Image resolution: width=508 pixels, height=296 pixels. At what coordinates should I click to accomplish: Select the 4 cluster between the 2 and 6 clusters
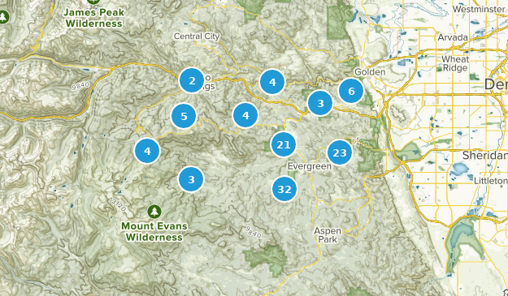coord(272,82)
